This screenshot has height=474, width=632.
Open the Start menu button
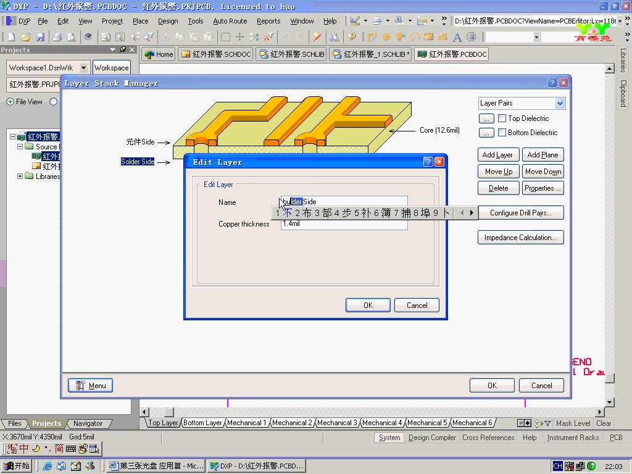[16, 466]
